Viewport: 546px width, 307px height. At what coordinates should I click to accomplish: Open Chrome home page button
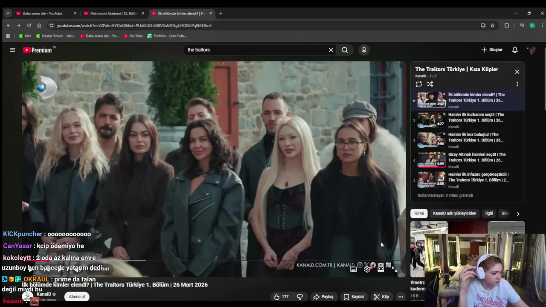(39, 26)
